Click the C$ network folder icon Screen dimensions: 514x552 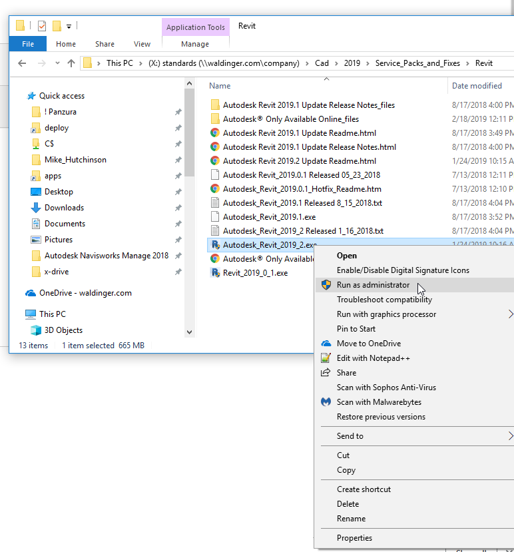pos(35,144)
